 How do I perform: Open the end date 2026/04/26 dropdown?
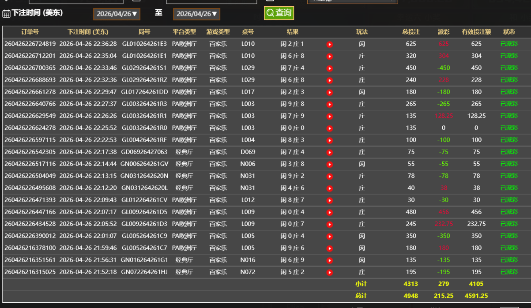pyautogui.click(x=196, y=14)
